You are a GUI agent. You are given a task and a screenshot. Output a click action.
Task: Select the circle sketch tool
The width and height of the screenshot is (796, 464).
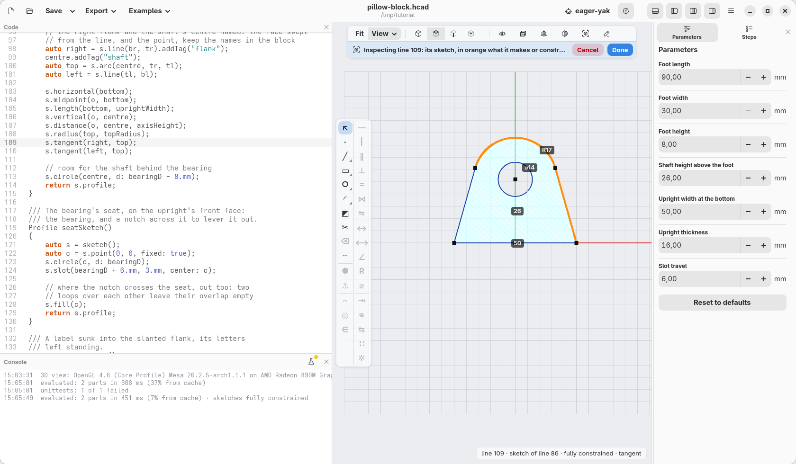click(345, 185)
